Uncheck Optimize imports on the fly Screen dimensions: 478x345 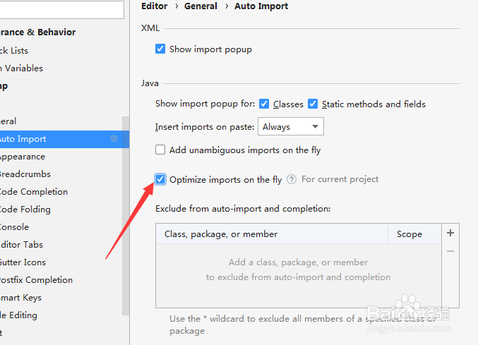(x=160, y=179)
